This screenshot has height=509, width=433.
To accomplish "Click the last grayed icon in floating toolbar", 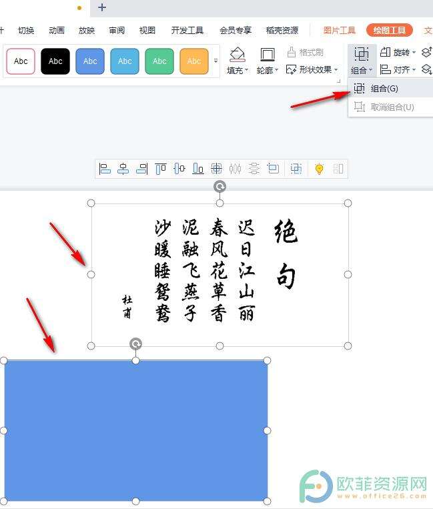I will pos(338,169).
